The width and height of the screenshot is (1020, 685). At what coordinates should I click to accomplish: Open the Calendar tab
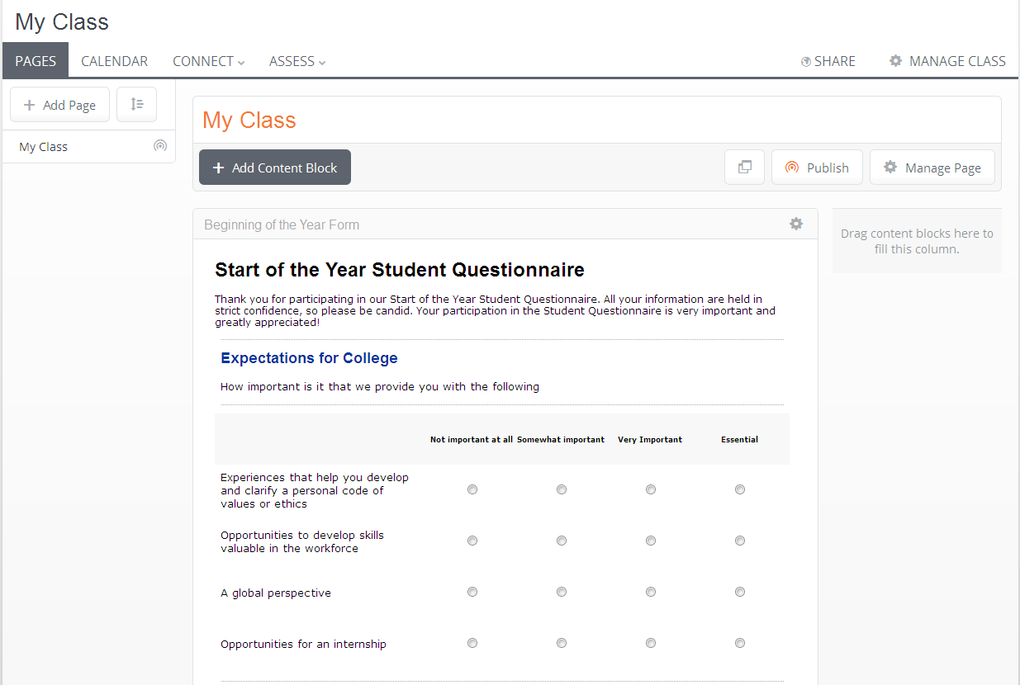tap(114, 61)
